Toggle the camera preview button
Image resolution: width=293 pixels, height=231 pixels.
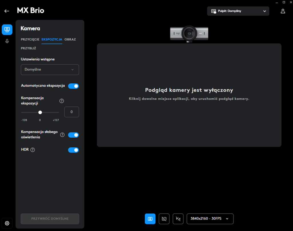tap(150, 219)
